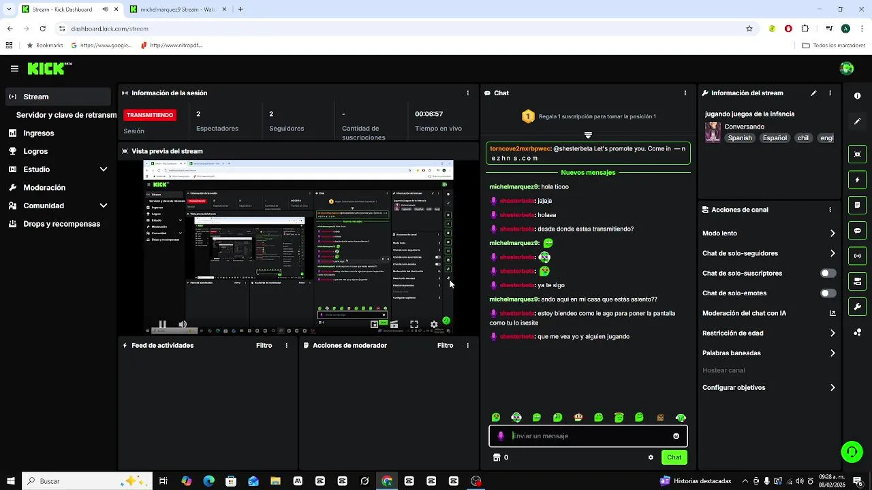Open Windows Start button
The image size is (872, 490).
tap(11, 481)
